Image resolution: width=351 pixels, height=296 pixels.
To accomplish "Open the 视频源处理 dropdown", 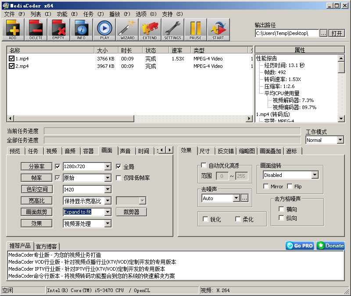I will point(108,223).
